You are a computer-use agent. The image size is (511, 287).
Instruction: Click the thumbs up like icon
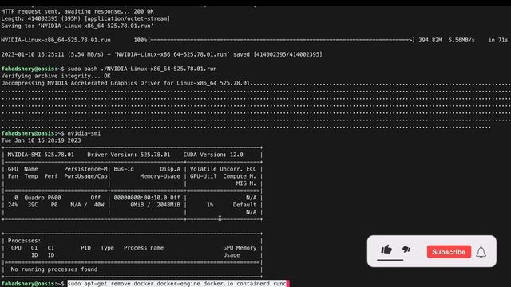pos(386,250)
